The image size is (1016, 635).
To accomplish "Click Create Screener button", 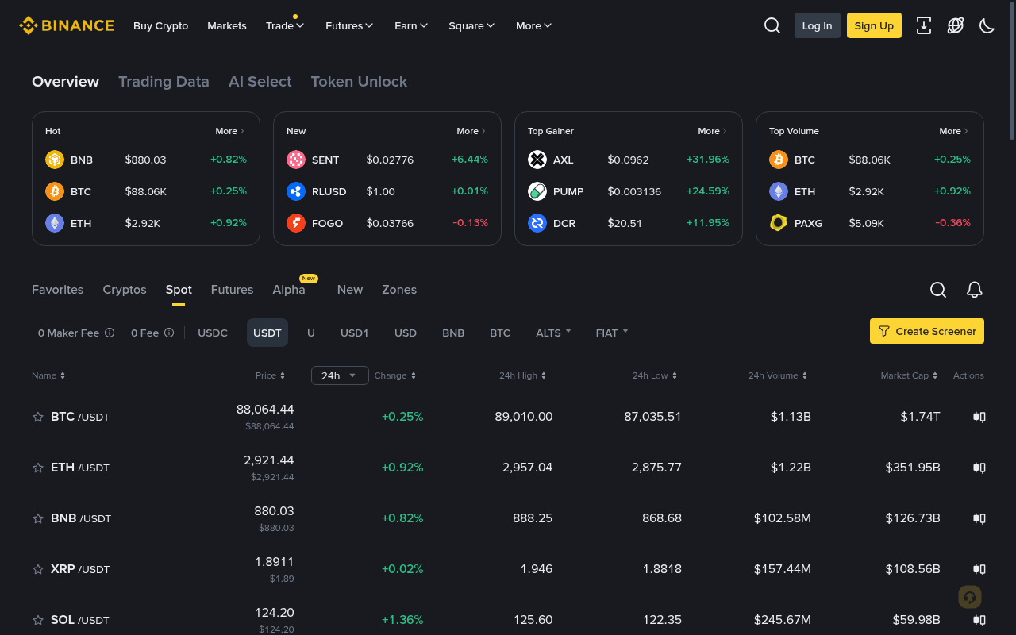I will 927,331.
